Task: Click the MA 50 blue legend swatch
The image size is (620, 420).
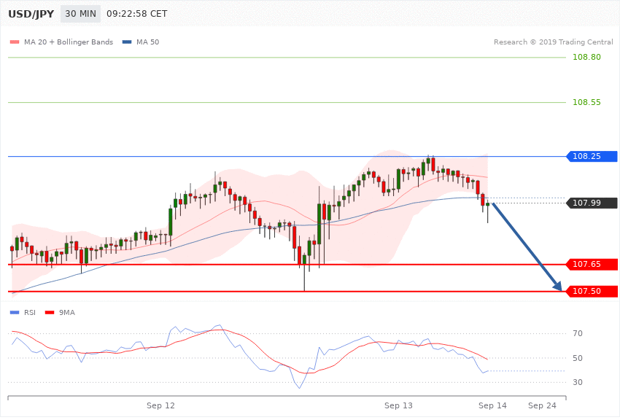Action: (127, 42)
